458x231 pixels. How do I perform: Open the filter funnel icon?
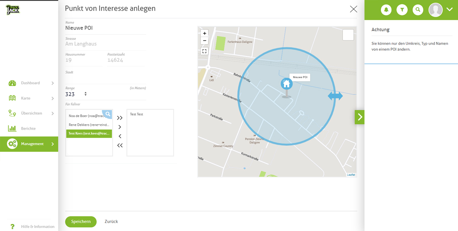[402, 10]
